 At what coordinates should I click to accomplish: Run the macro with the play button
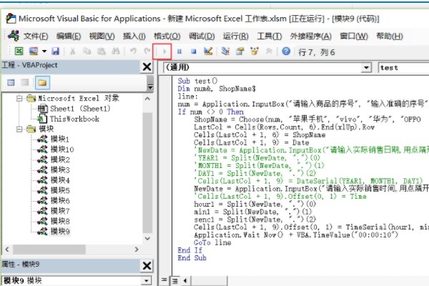tap(164, 51)
